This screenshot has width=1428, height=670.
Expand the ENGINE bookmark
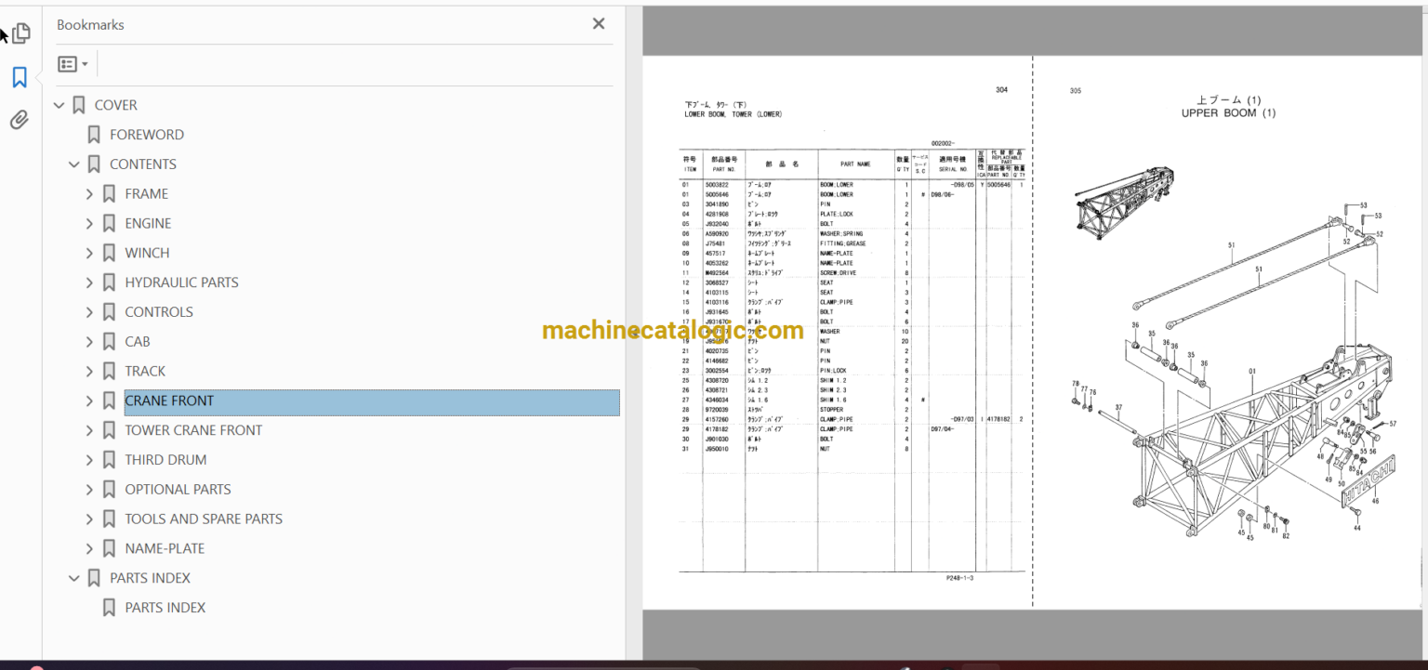89,223
